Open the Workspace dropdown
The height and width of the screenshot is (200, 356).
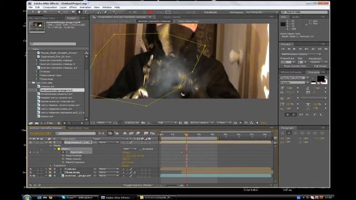262,12
